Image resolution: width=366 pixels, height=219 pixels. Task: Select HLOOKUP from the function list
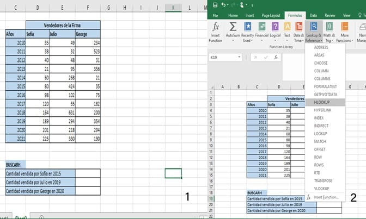(x=325, y=102)
